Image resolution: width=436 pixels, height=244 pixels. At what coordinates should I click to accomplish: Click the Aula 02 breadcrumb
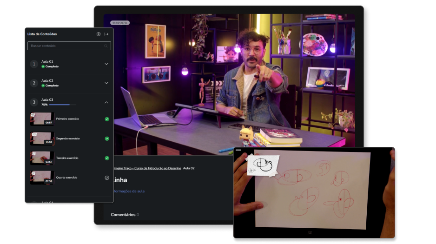(189, 168)
